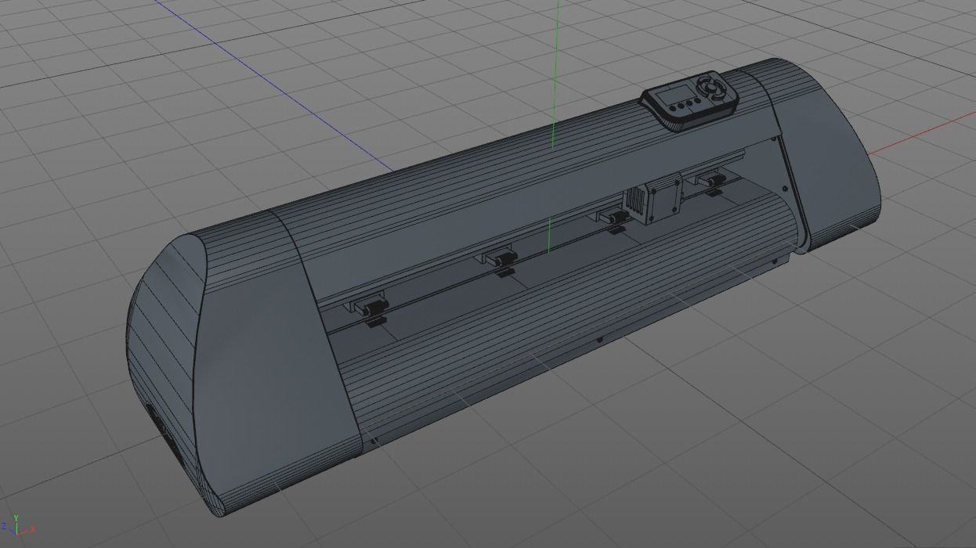Click the XYZ axis gizmo in the viewport corner
This screenshot has width=976, height=548.
[17, 525]
